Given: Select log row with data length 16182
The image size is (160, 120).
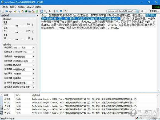Looking at the screenshot, I should click(79, 99).
